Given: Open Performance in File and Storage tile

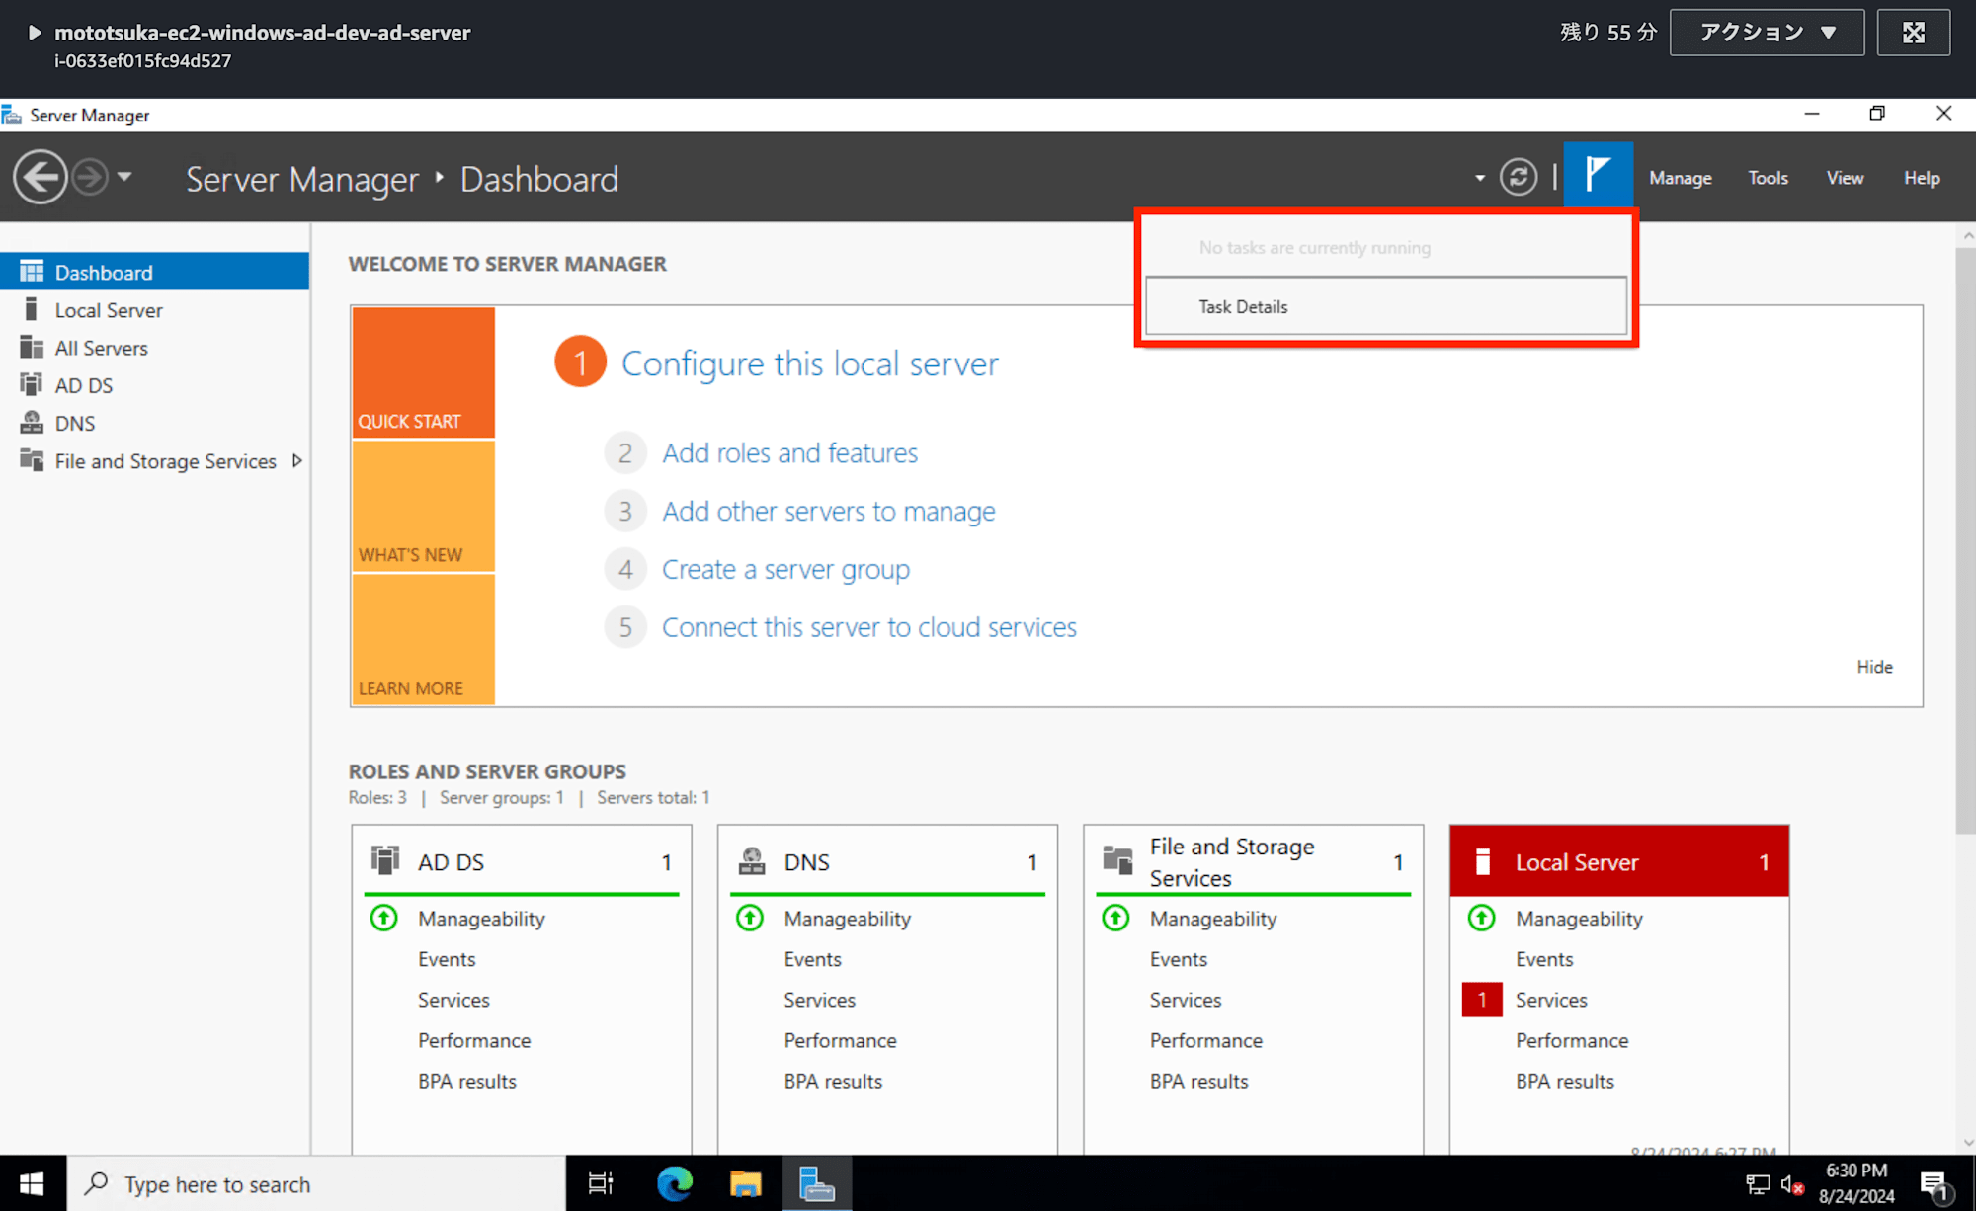Looking at the screenshot, I should coord(1205,1040).
